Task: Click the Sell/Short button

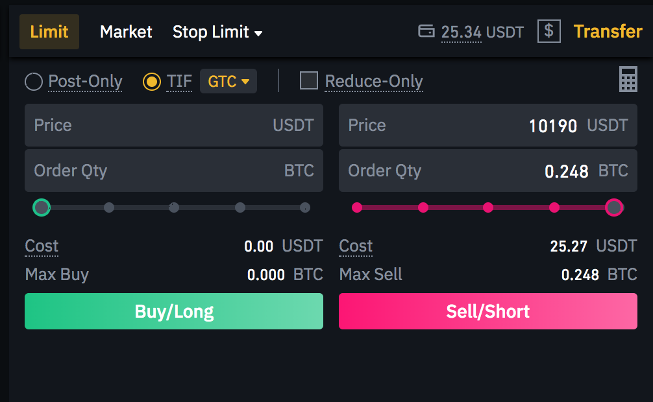Action: 487,311
